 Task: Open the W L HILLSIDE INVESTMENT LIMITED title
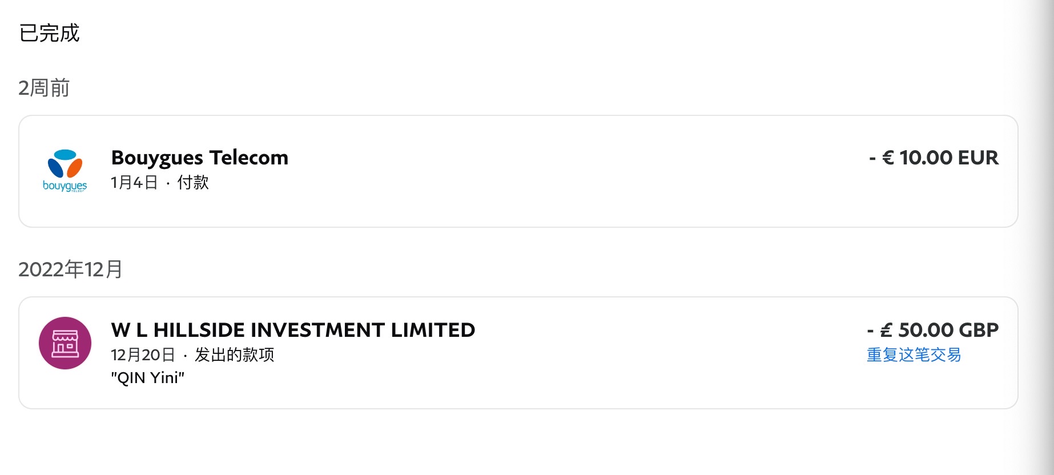pos(293,330)
